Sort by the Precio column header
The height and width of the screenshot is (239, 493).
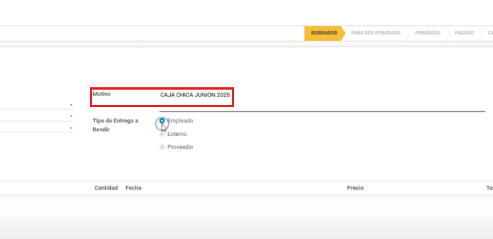355,188
